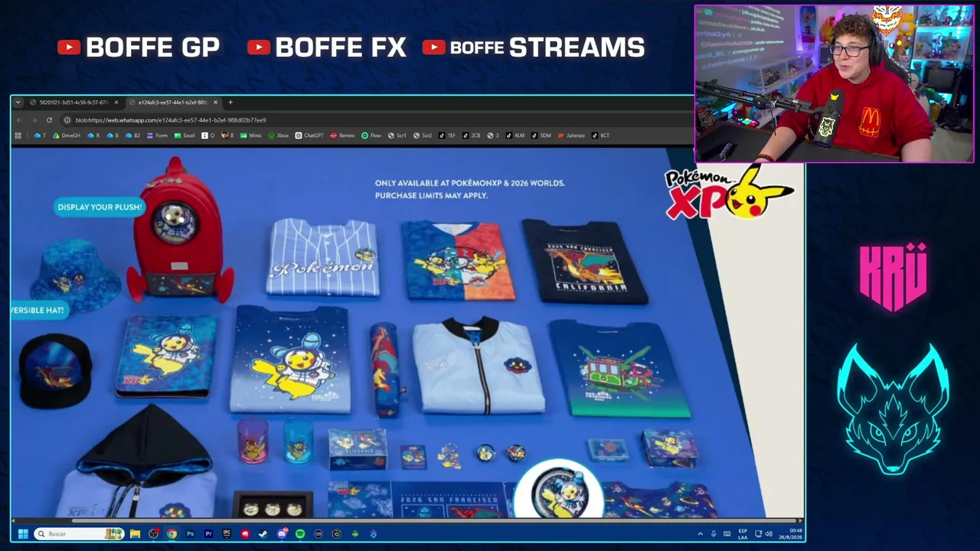
Task: Go forward to the next page
Action: (34, 120)
